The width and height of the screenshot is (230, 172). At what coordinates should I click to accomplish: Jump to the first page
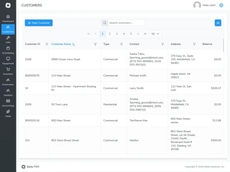click(x=89, y=34)
